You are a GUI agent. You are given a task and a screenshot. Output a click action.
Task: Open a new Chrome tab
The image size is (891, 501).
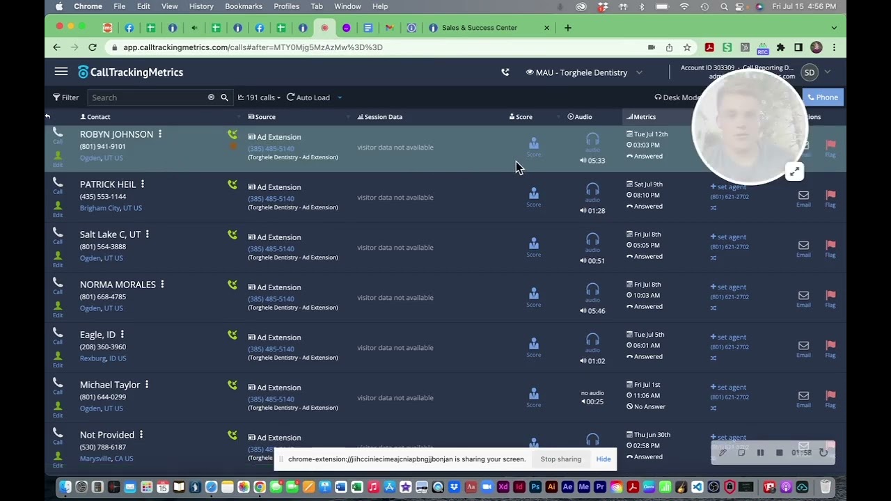click(568, 28)
